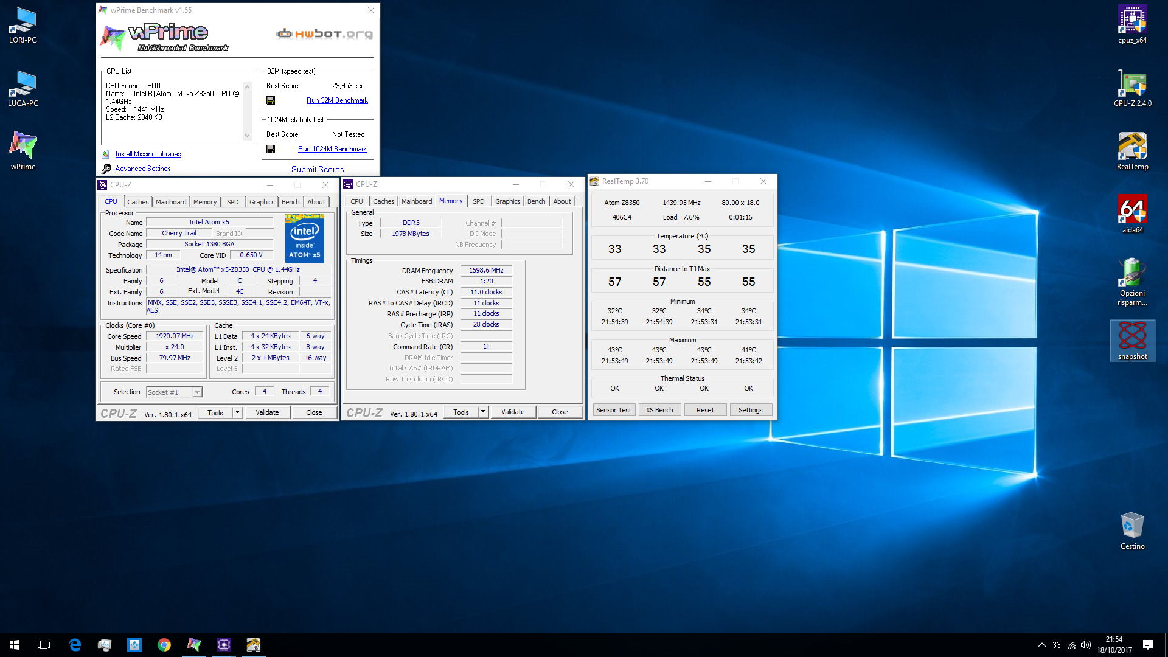Open Windows Store from taskbar

pyautogui.click(x=134, y=645)
